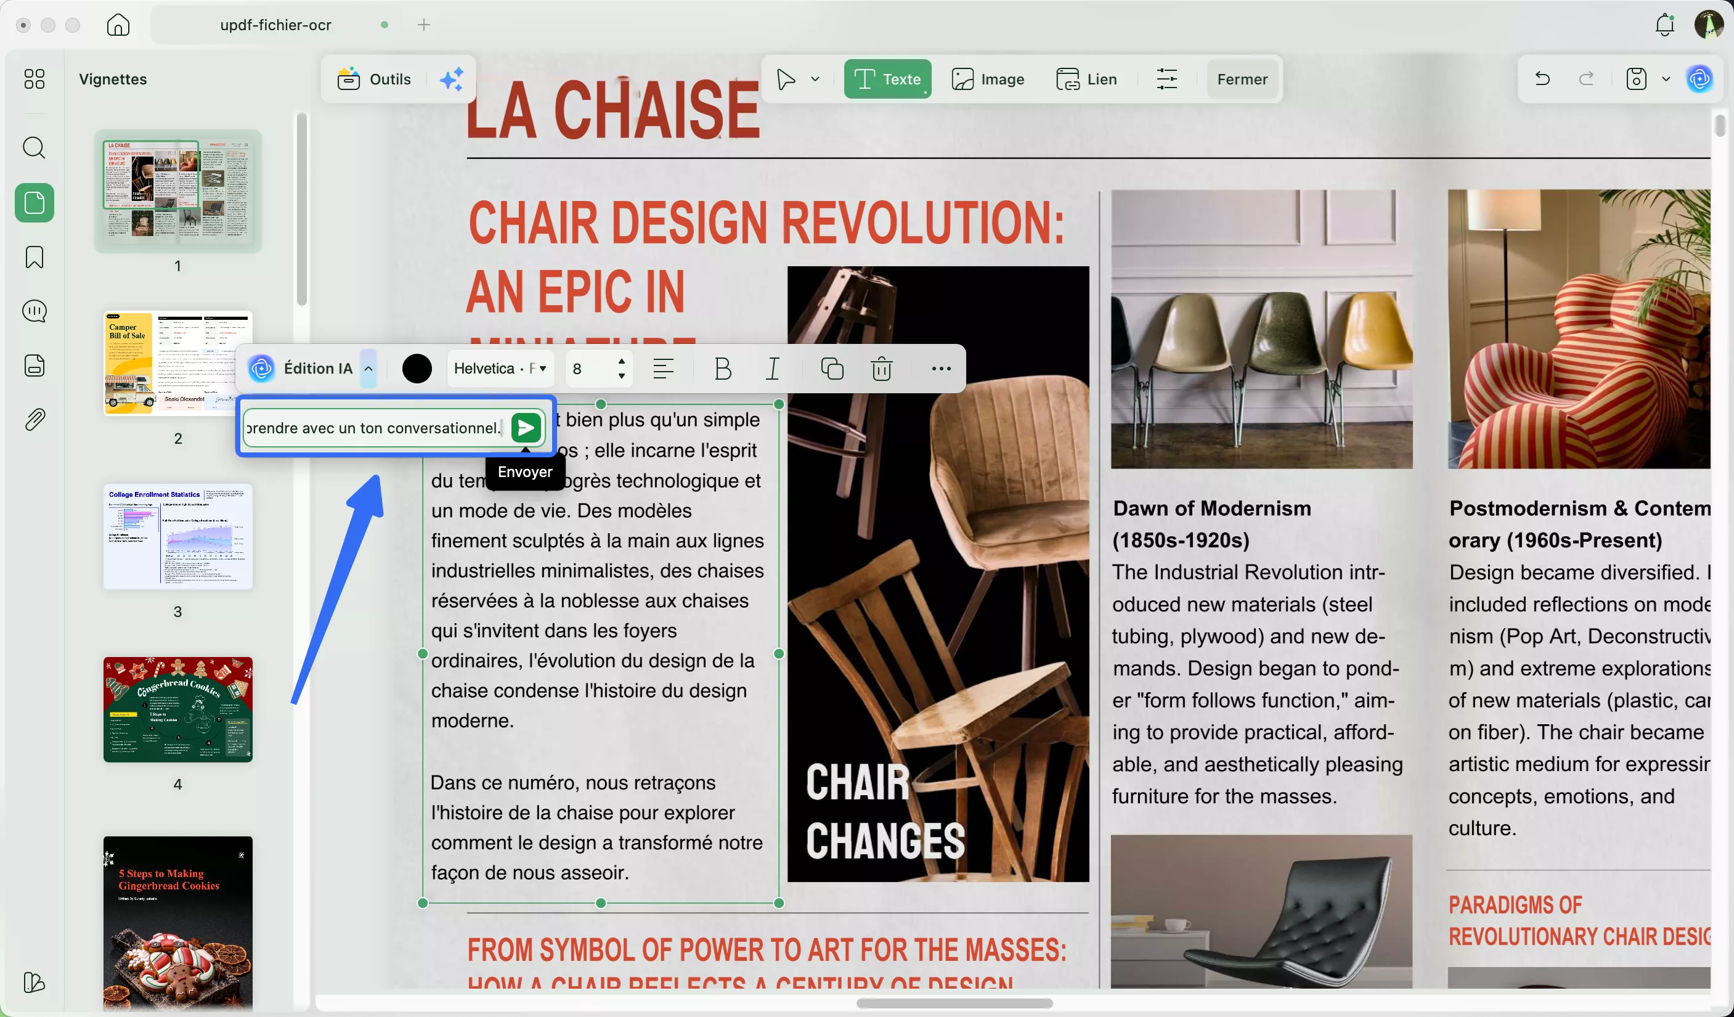Toggle bold formatting
This screenshot has height=1017, width=1734.
pyautogui.click(x=722, y=369)
